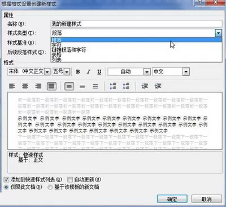
Task: Increase paragraph spacing icon
Action: (x=113, y=86)
